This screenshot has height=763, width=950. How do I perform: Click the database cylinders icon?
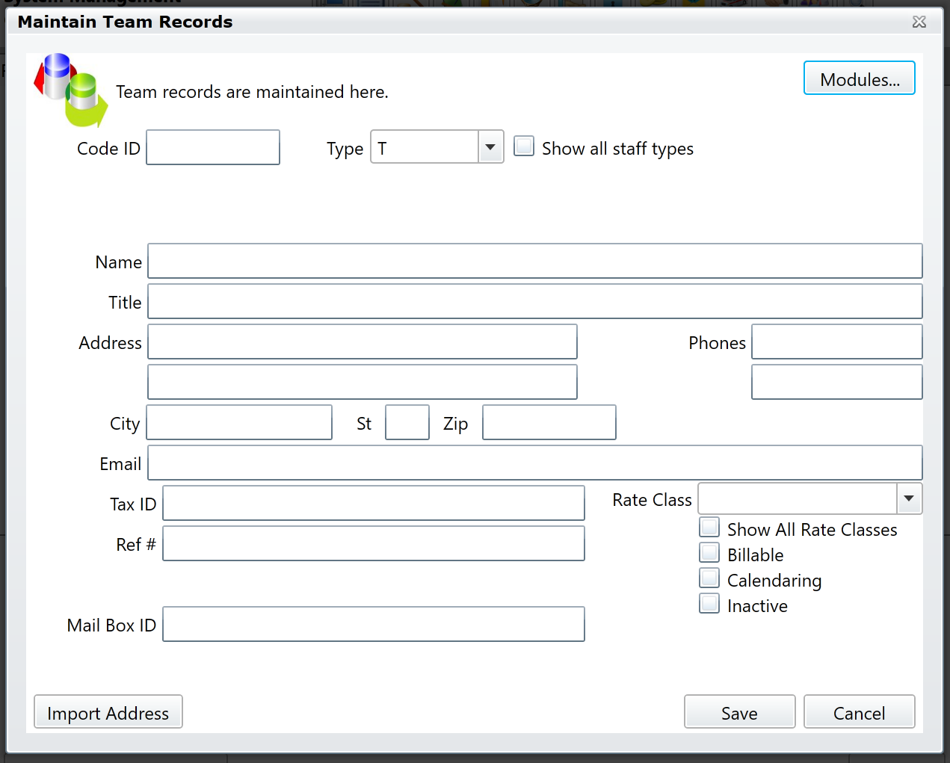pyautogui.click(x=71, y=90)
